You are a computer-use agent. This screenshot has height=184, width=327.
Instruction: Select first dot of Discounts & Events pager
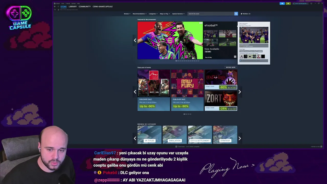(184, 114)
